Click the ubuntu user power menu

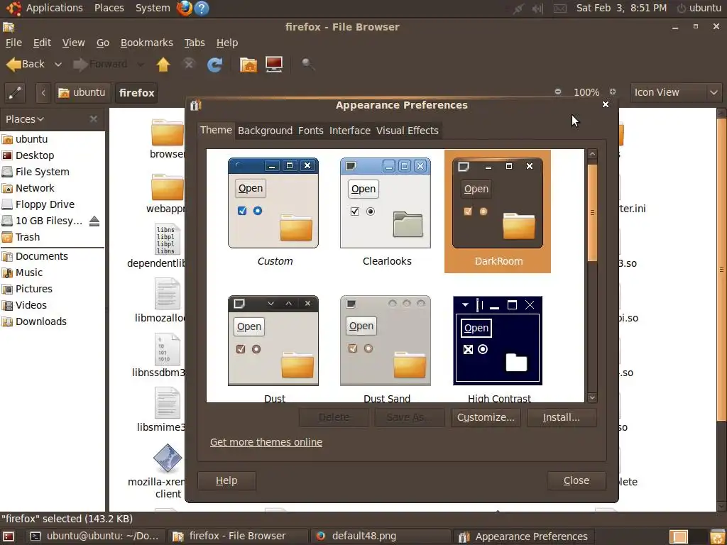pos(699,8)
